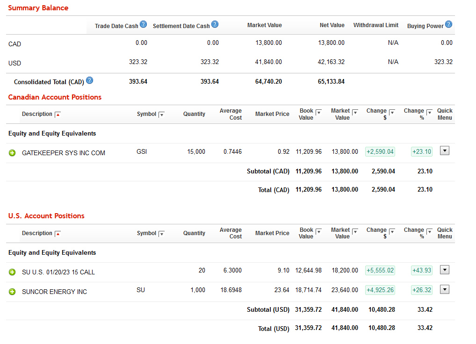The width and height of the screenshot is (476, 344).
Task: Click +43.93 percent badge for SU CALL
Action: click(422, 270)
